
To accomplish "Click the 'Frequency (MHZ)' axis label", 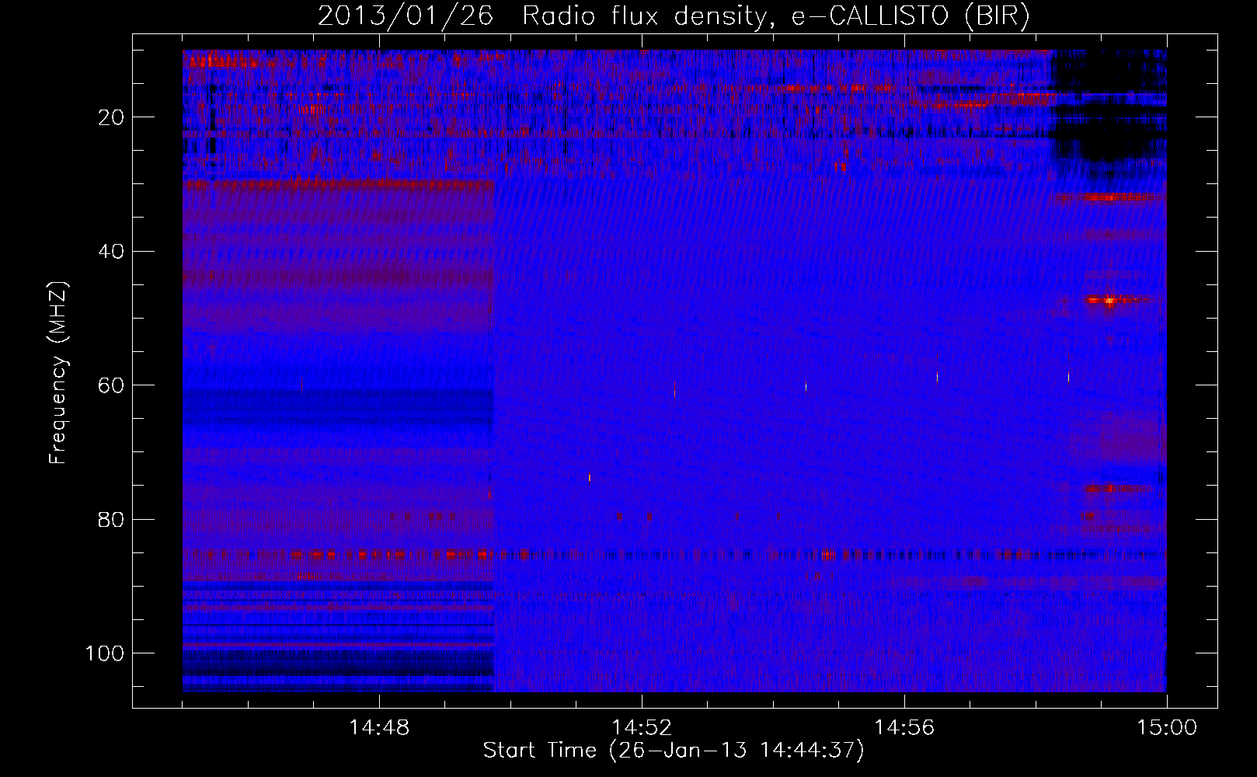I will point(58,373).
